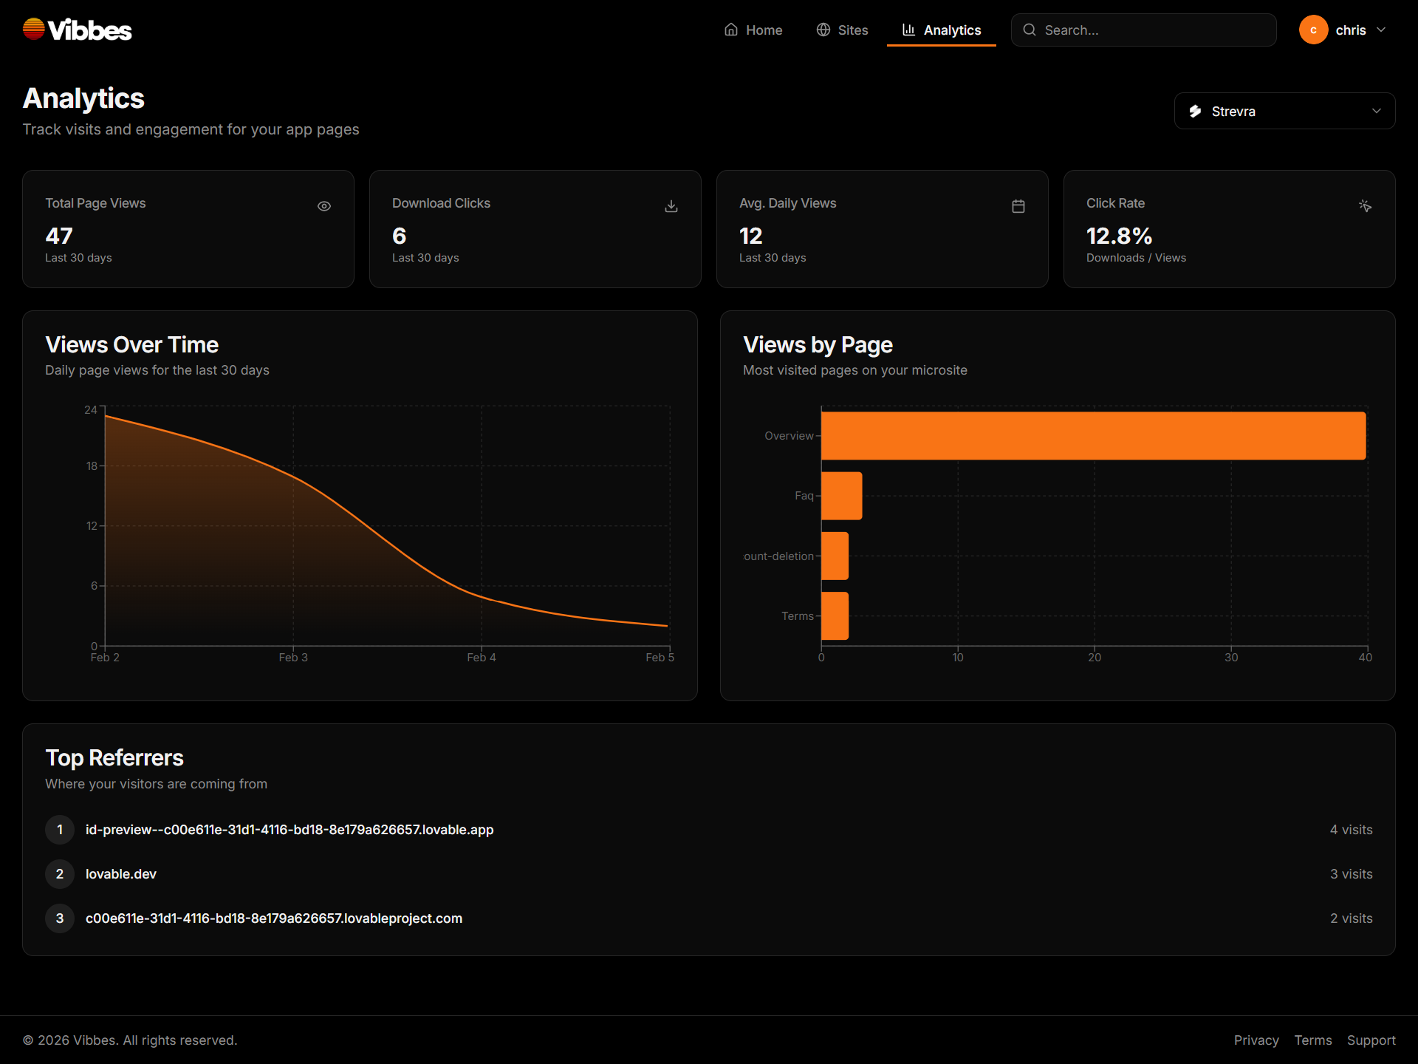Select the Sites menu item
The image size is (1418, 1064).
[853, 30]
